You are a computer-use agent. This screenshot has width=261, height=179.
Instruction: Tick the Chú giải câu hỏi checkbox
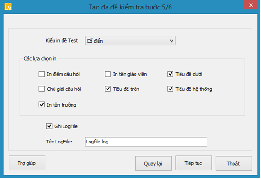point(42,89)
